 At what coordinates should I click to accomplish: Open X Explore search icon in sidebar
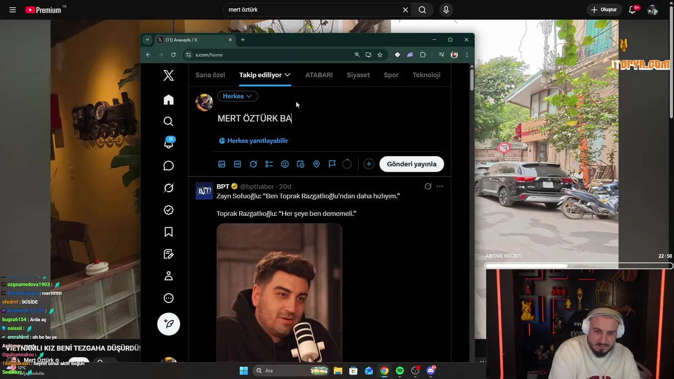coord(168,122)
